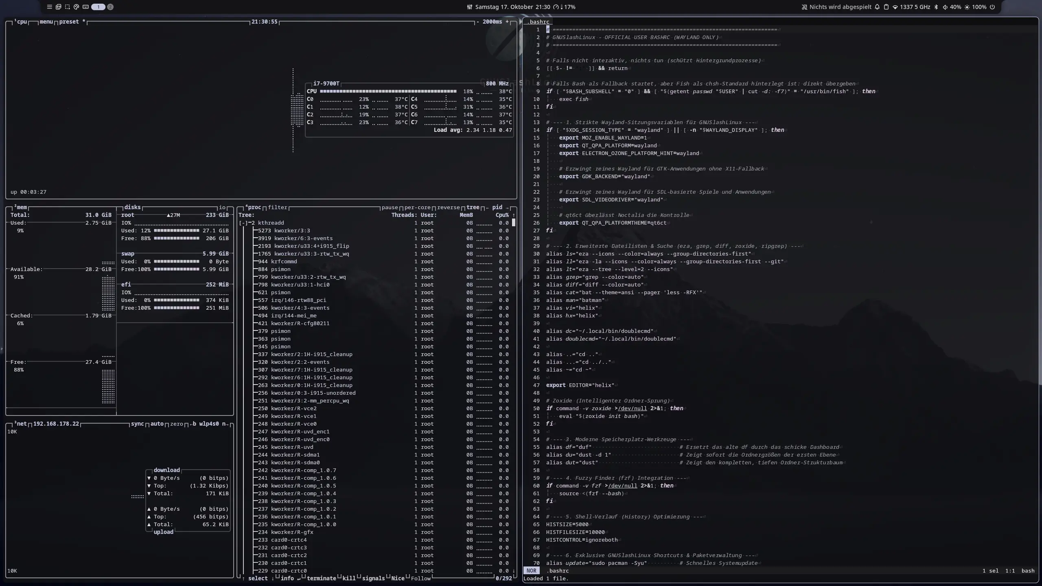
Task: Select the krfcommd process row
Action: pyautogui.click(x=375, y=262)
